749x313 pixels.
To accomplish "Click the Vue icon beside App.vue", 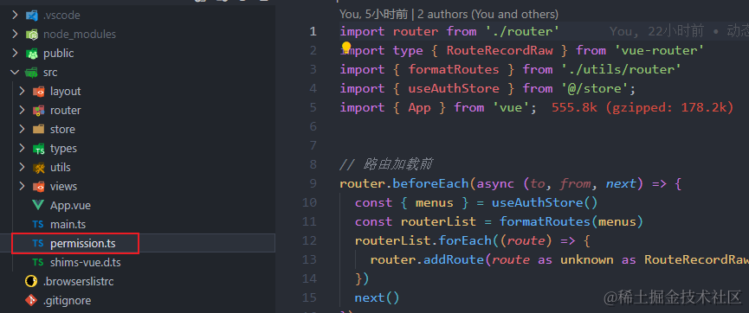I will click(x=39, y=206).
